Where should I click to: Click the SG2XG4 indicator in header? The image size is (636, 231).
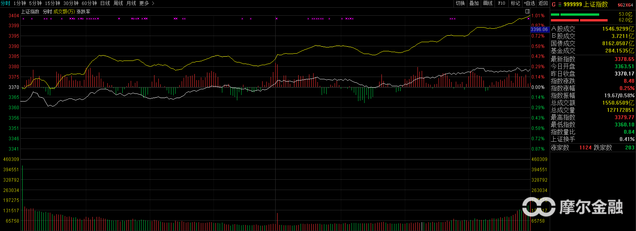625,5
